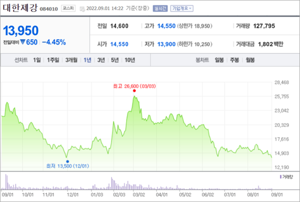Click the 거래량 legend swatch
Image resolution: width=300 pixels, height=202 pixels.
[x=281, y=177]
